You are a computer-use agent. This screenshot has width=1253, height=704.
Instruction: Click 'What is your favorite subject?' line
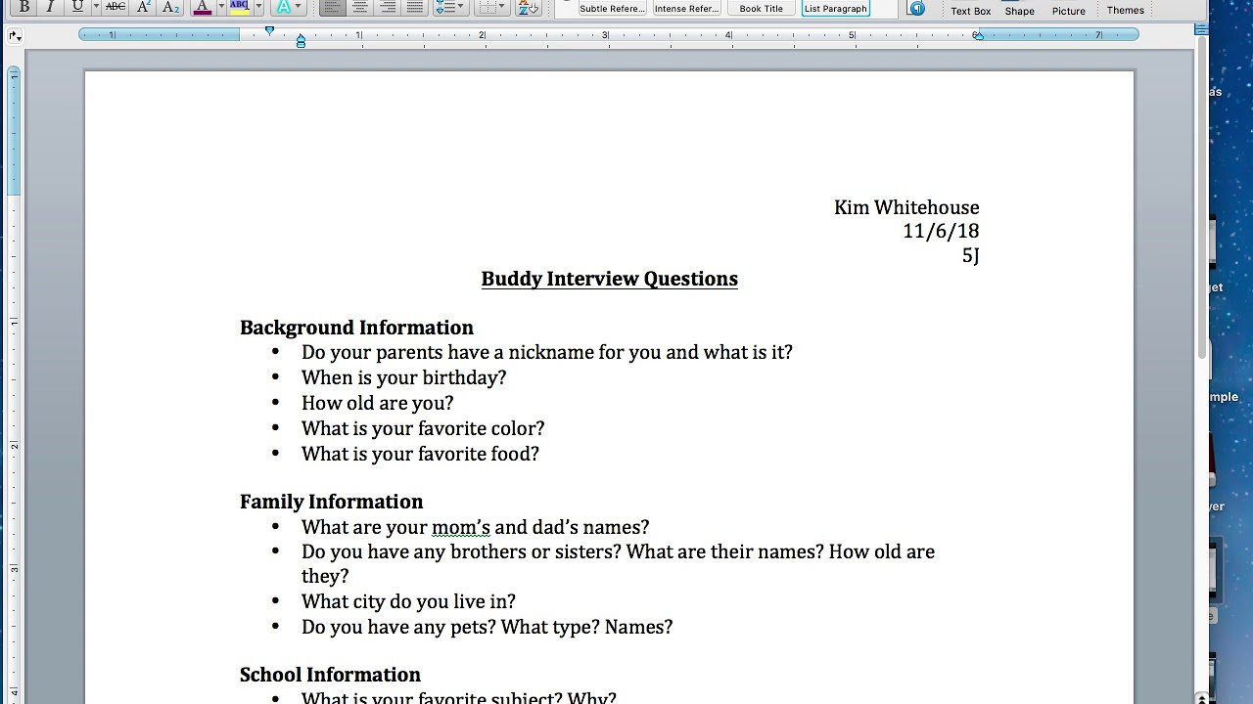coord(458,697)
